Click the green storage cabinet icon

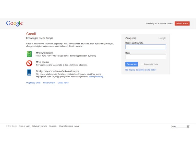29,54
